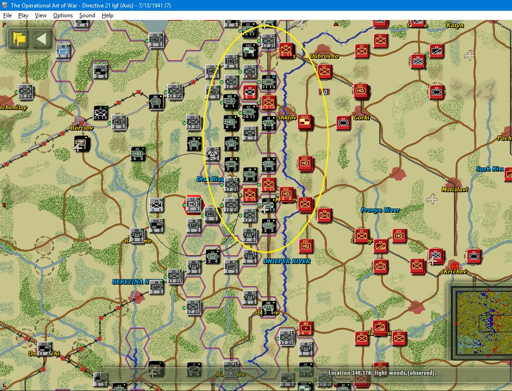Select the red Soviet 13-18 infantry unit
Screen dimensions: 512x391
coord(268,103)
